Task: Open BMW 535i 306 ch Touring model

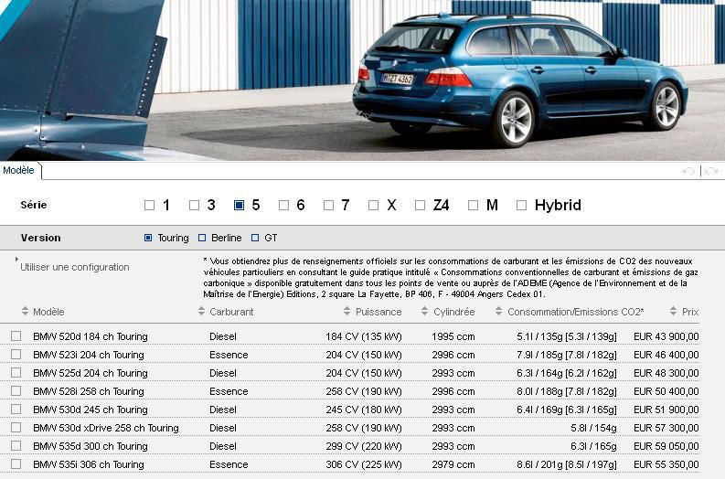Action: (89, 464)
